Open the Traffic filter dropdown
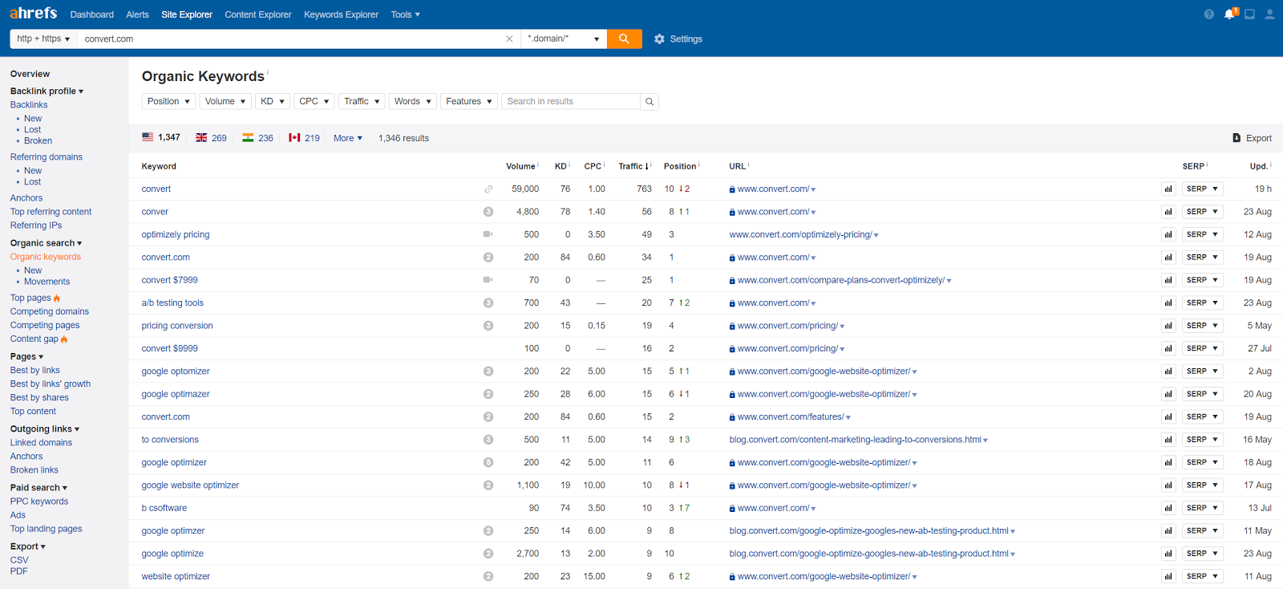This screenshot has width=1283, height=589. [362, 101]
